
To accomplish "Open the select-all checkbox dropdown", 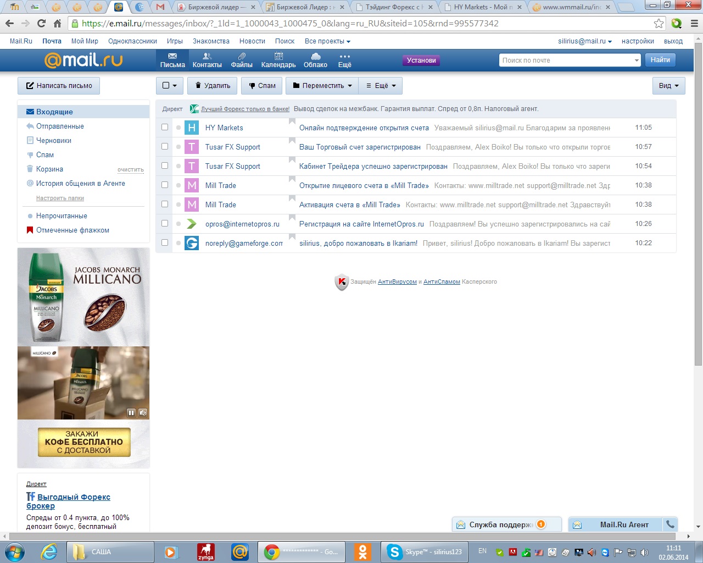I will pos(170,86).
